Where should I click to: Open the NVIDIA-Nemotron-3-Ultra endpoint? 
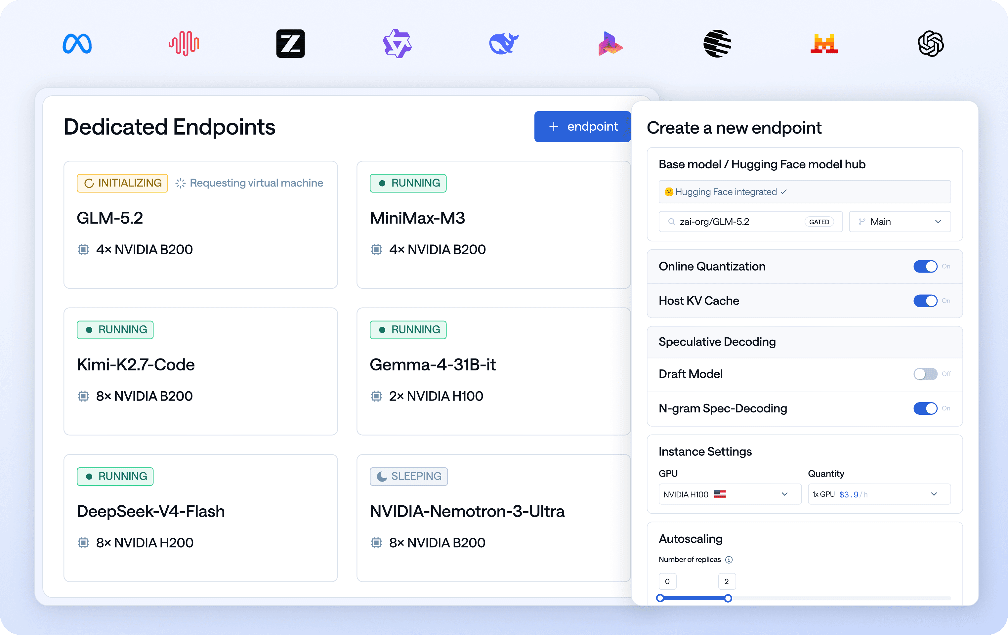[493, 518]
